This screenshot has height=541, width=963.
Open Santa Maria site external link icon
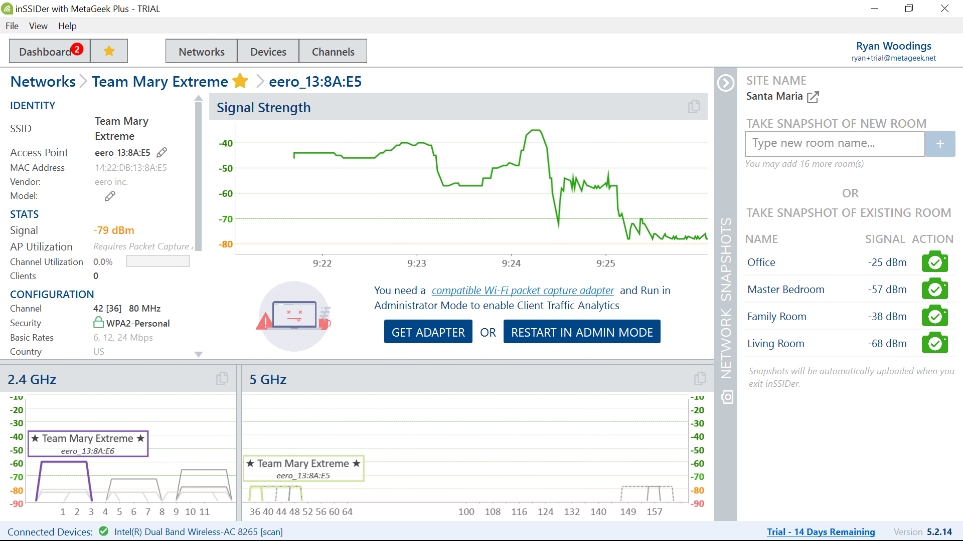813,97
